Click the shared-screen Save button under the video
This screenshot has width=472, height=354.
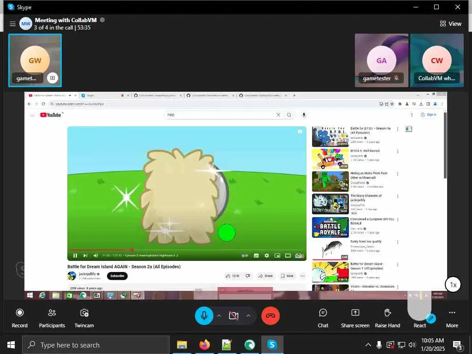click(x=287, y=276)
